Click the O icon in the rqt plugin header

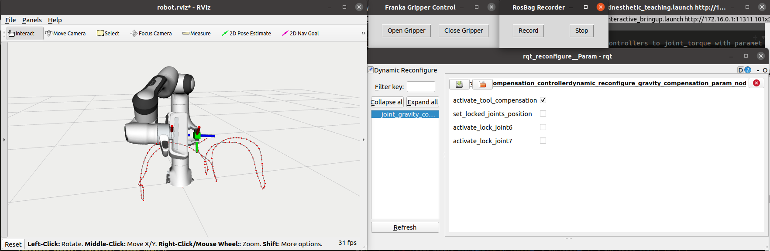tap(765, 70)
